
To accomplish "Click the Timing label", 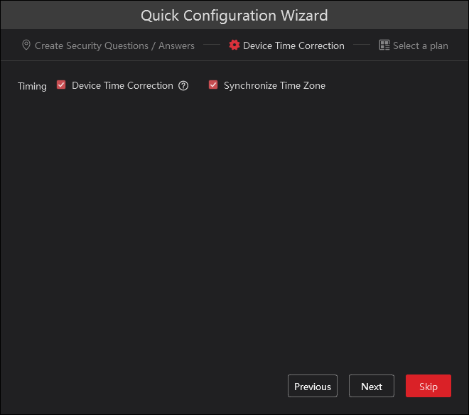I will [x=32, y=86].
